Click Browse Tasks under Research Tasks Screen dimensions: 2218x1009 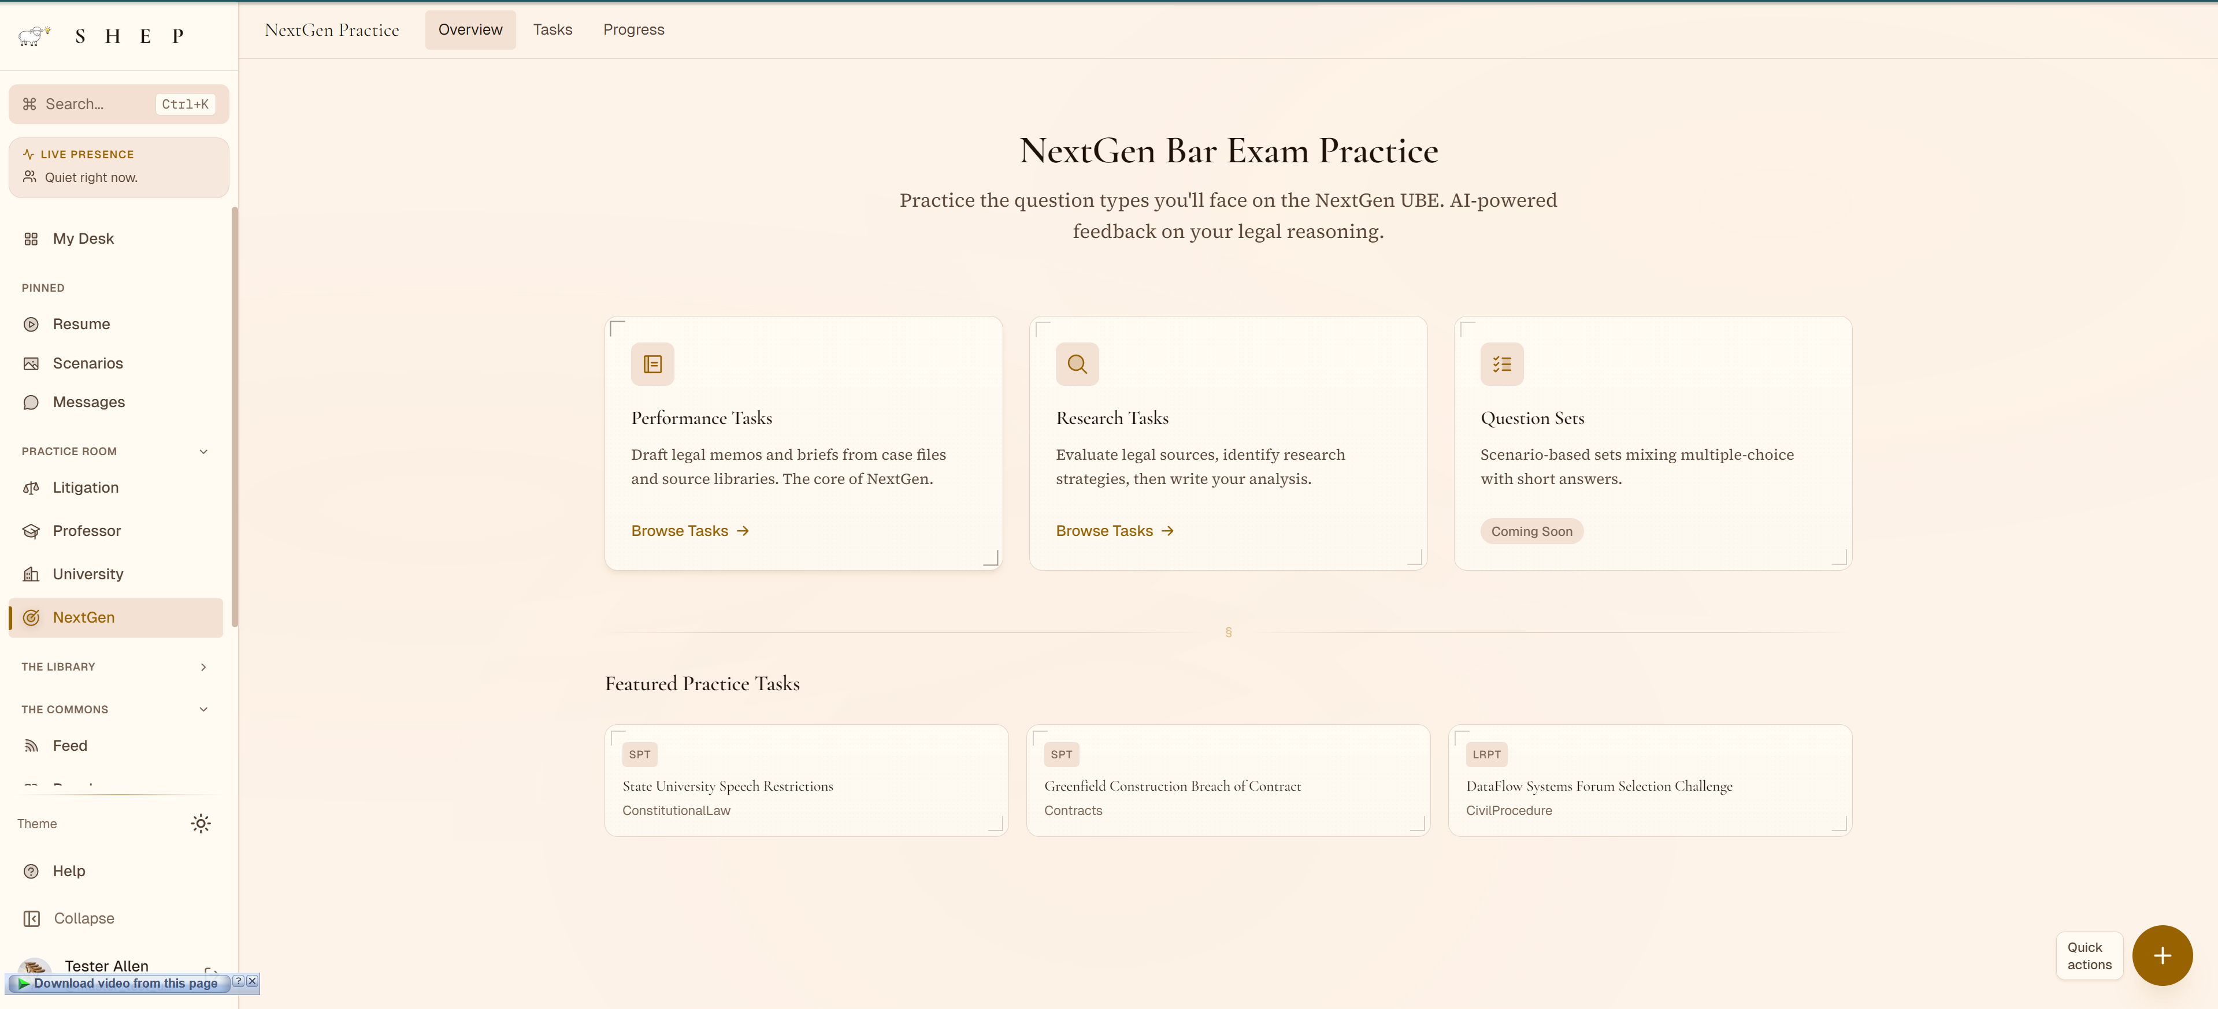[1113, 531]
